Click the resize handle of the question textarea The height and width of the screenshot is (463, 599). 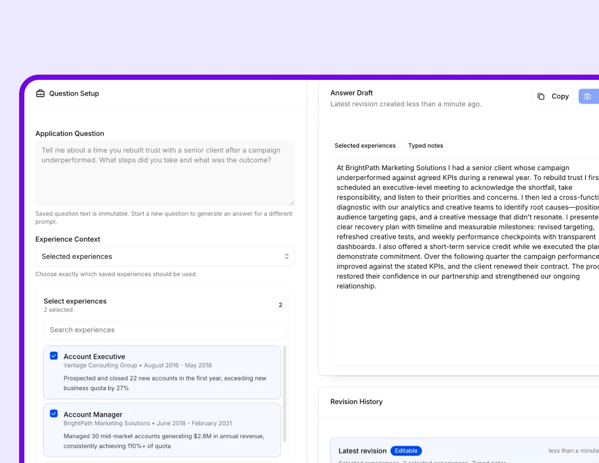[x=291, y=203]
